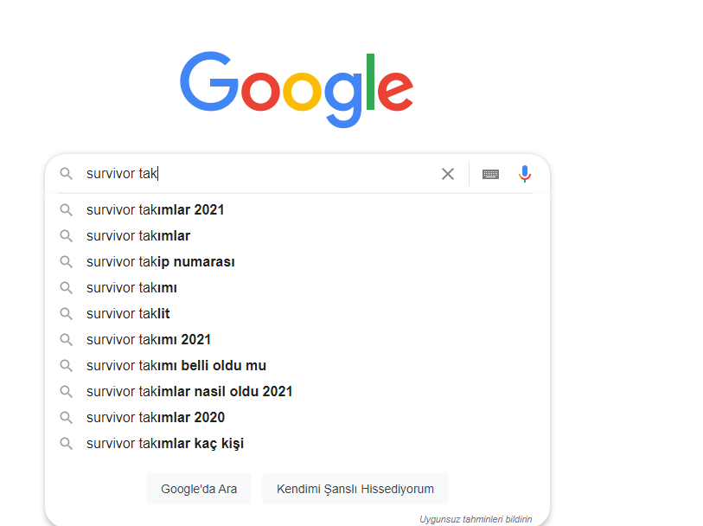Select suggestion survivor takımlar 2021
703x526 pixels.
click(x=297, y=209)
